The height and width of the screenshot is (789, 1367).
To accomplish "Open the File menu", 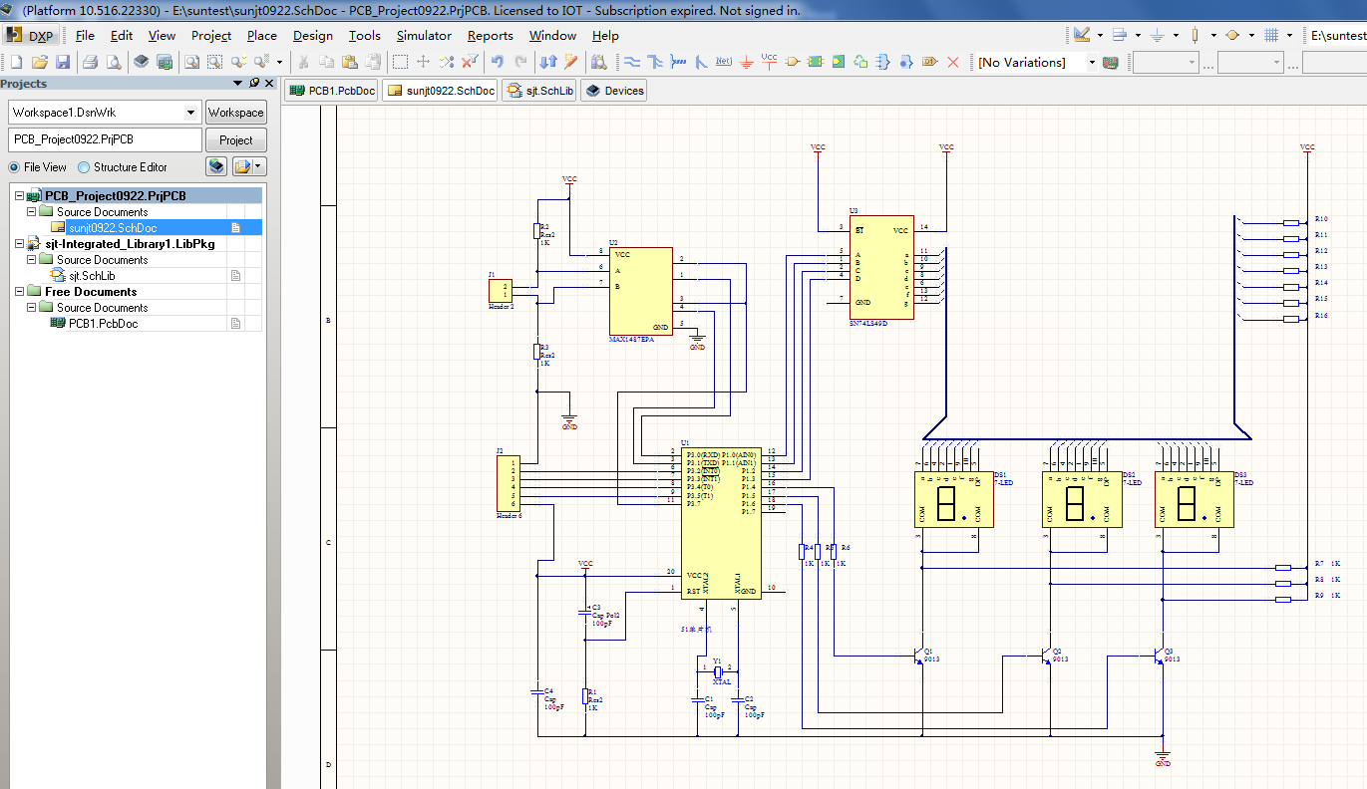I will pyautogui.click(x=85, y=35).
